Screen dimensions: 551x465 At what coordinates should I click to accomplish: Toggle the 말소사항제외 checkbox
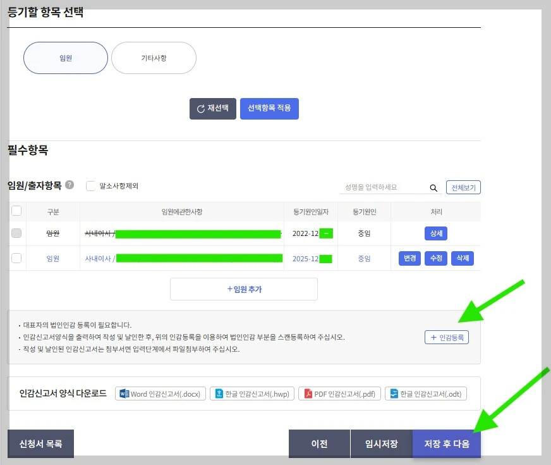point(90,186)
